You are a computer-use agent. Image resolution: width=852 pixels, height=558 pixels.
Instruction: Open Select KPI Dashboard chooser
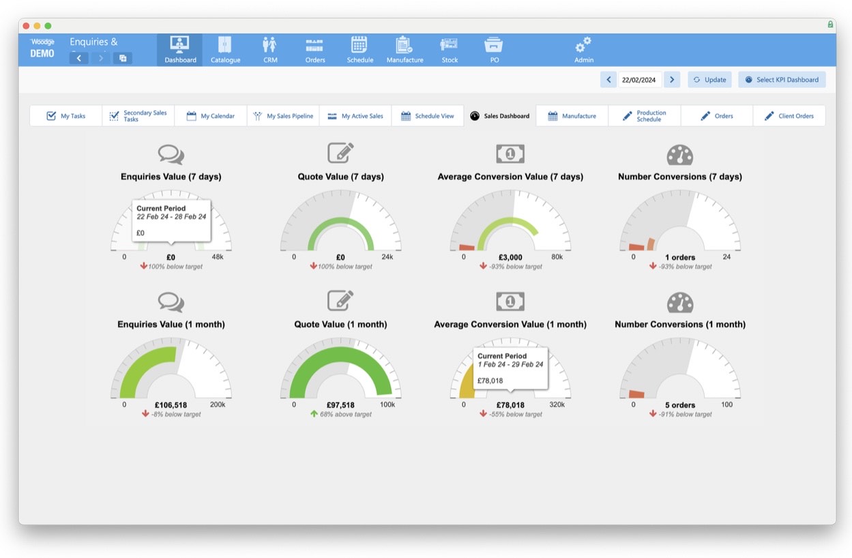tap(782, 80)
